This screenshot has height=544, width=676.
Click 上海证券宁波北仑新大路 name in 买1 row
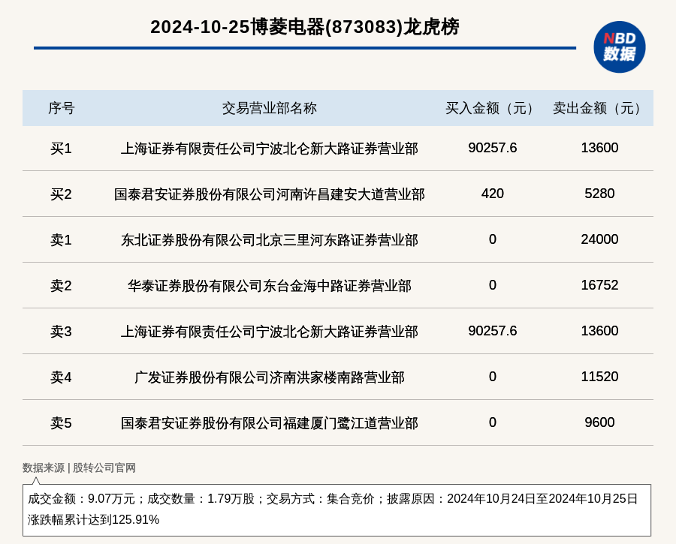270,149
